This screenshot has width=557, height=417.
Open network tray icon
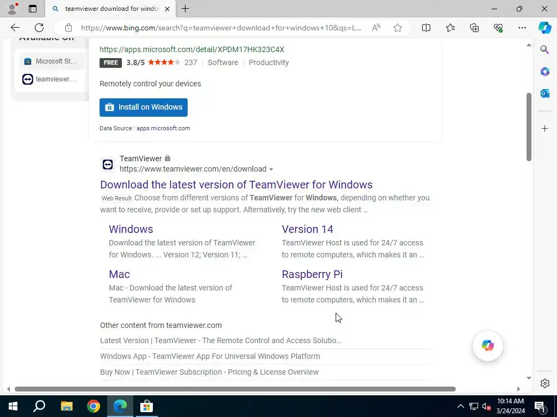(473, 406)
